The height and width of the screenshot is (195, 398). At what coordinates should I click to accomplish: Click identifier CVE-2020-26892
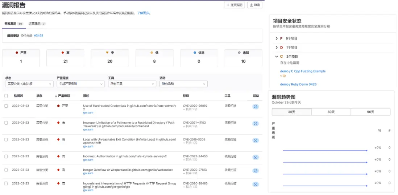(x=195, y=106)
